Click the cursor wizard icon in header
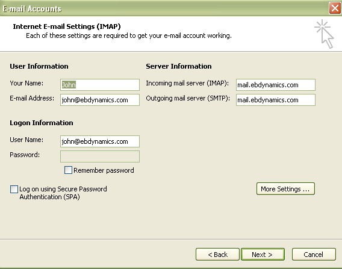 pos(325,34)
